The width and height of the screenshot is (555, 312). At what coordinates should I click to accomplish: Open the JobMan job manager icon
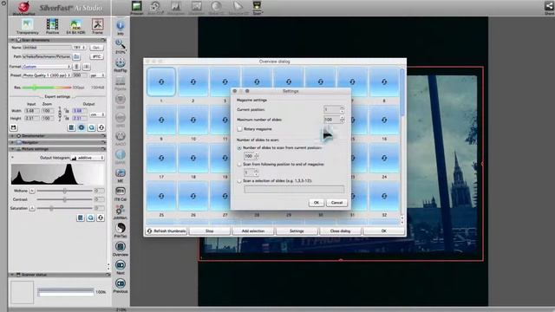121,211
